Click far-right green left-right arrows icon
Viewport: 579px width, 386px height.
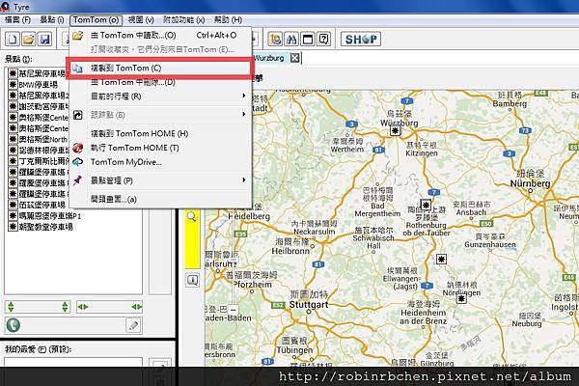pyautogui.click(x=137, y=307)
